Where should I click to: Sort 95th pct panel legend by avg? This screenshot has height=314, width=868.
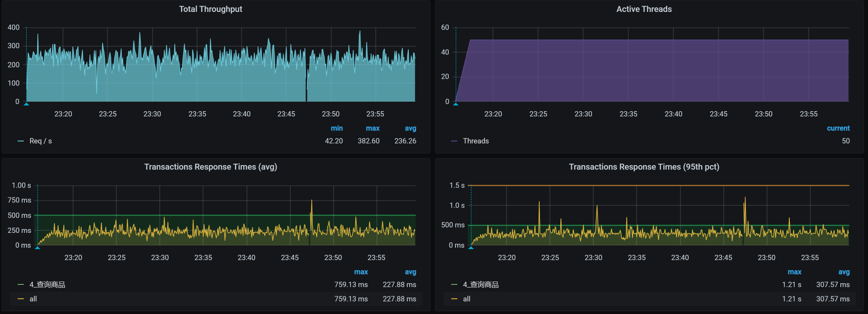[x=844, y=272]
